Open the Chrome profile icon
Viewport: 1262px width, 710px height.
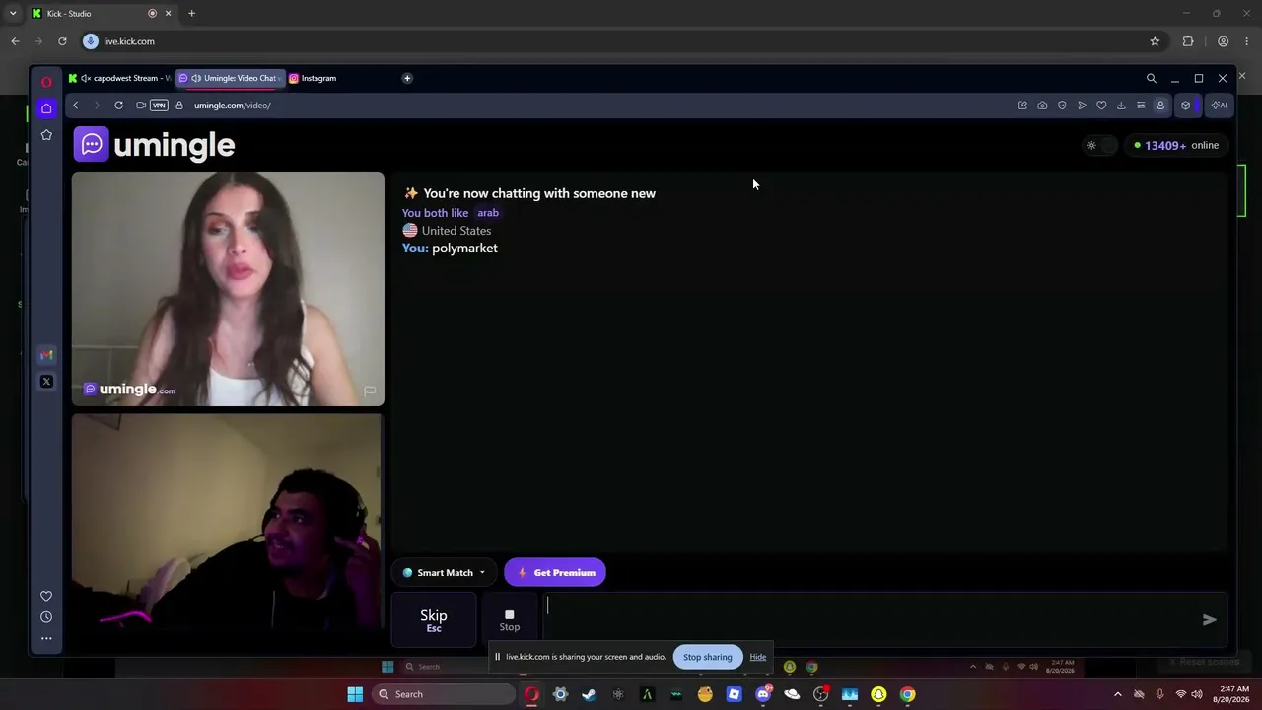(1224, 41)
